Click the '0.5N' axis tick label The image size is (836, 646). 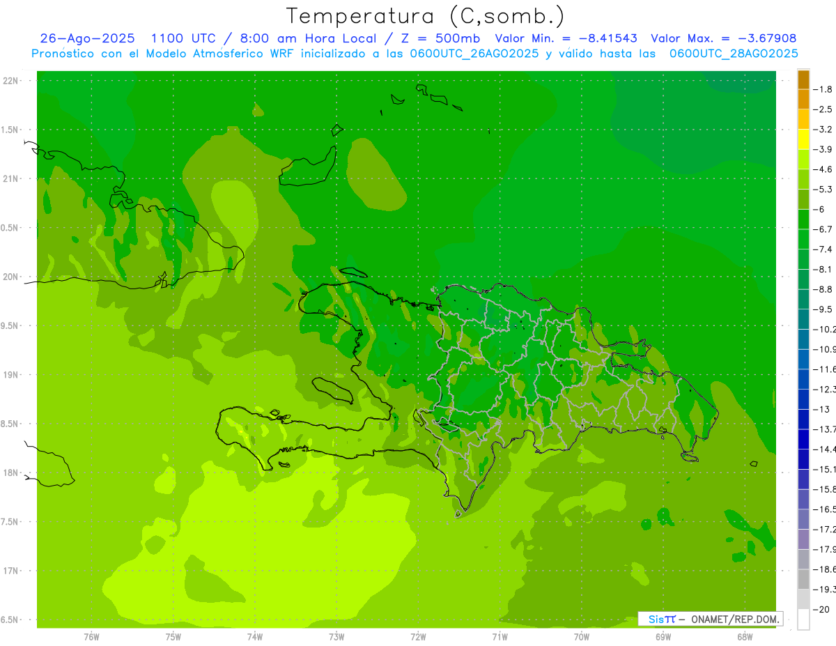pyautogui.click(x=10, y=228)
